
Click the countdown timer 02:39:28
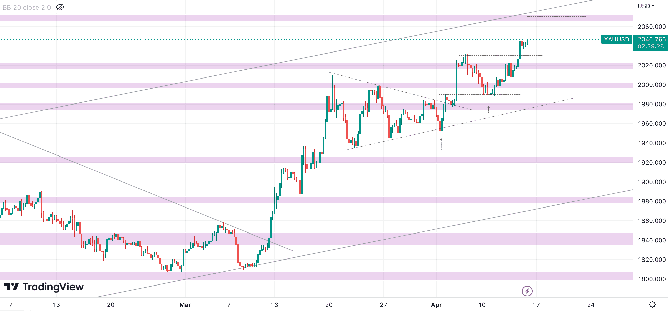tap(651, 46)
